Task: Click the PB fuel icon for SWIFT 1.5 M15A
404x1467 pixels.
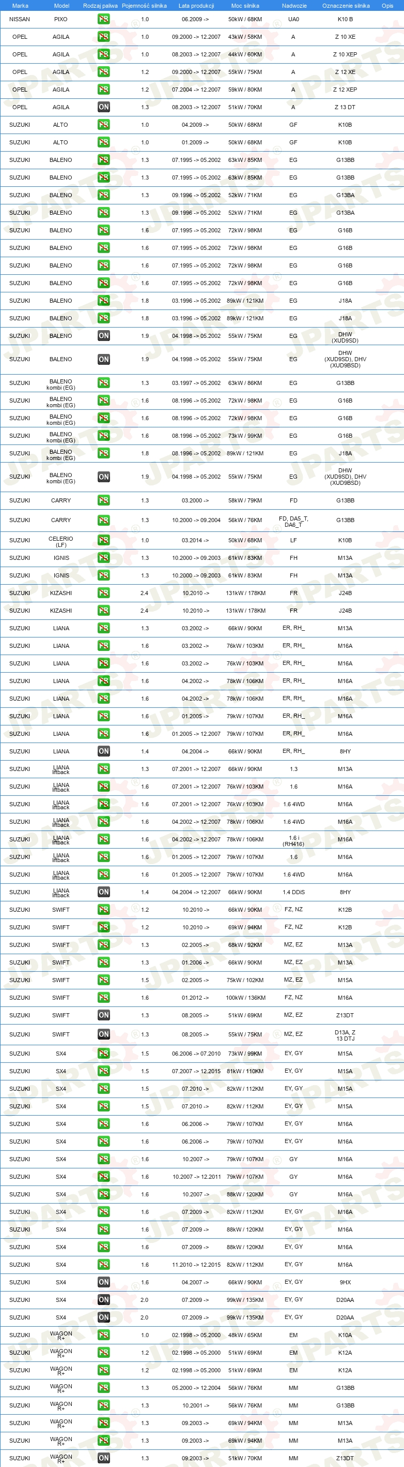Action: 103,980
